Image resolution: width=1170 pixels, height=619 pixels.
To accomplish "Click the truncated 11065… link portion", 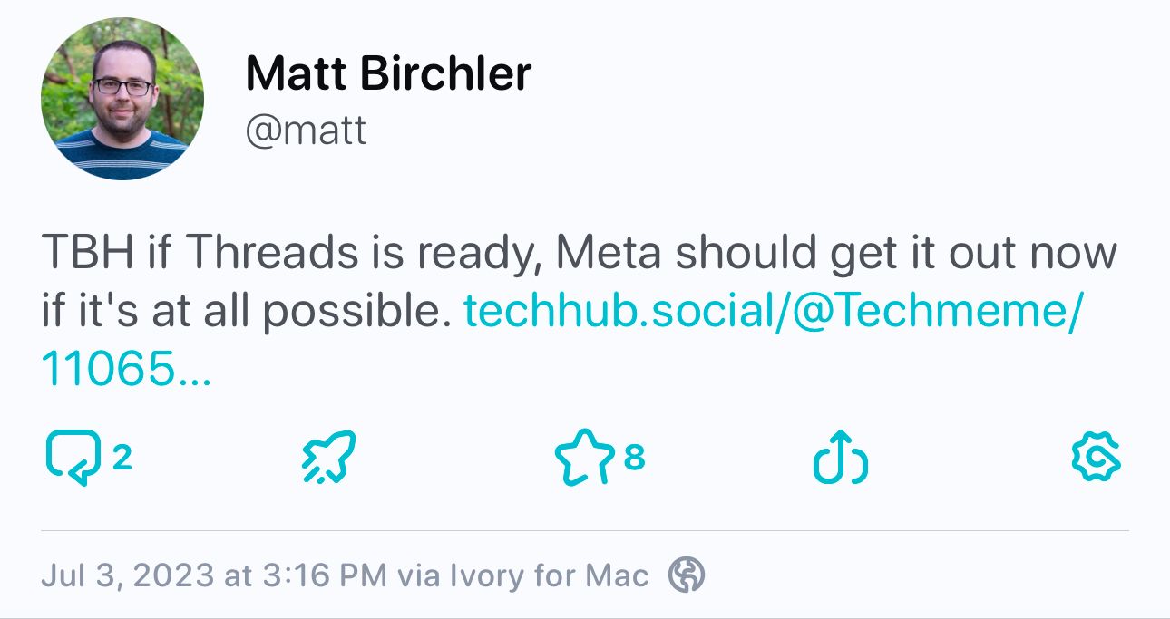I will click(x=126, y=368).
